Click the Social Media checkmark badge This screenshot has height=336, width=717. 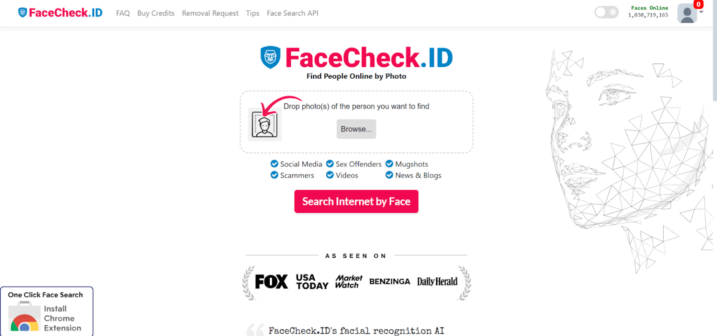click(274, 164)
